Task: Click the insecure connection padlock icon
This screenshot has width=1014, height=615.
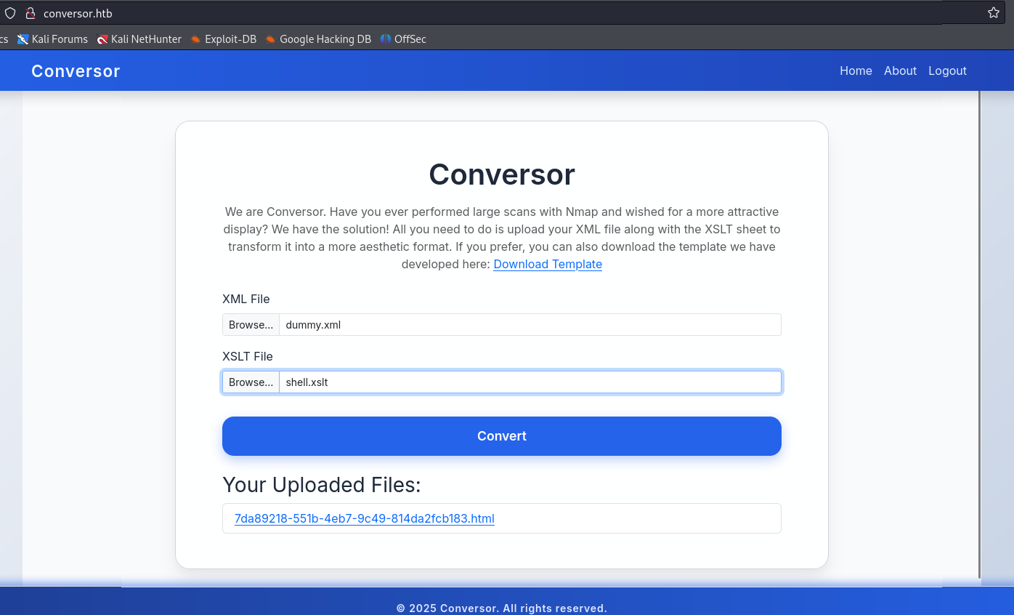Action: tap(30, 13)
